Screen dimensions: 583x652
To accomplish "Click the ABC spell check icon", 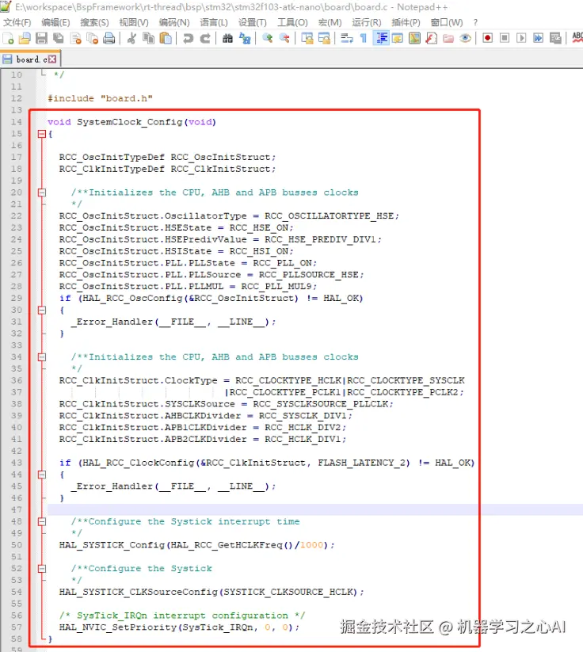I will tap(577, 38).
